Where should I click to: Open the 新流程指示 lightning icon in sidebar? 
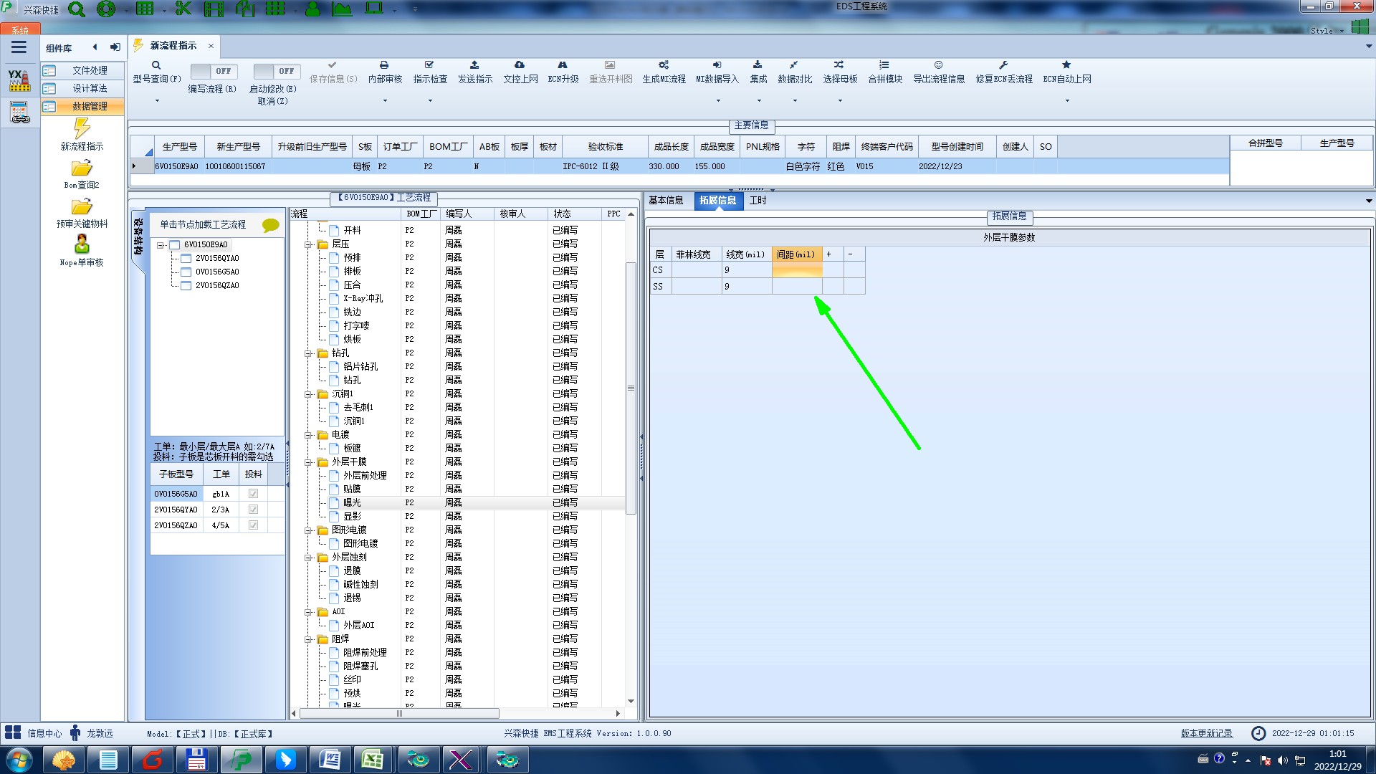click(82, 129)
